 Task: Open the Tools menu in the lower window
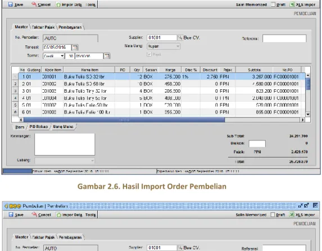90,215
